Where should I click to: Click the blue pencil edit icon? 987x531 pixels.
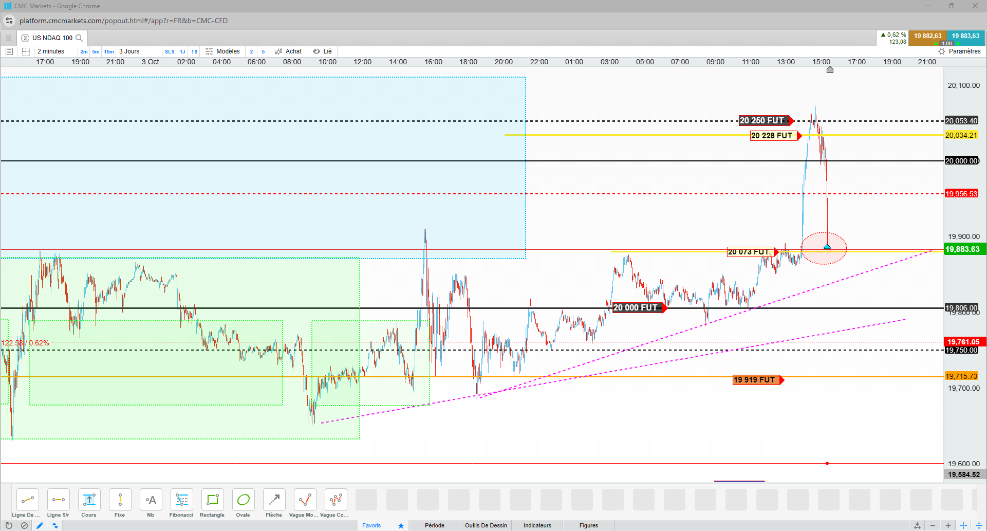click(x=40, y=525)
